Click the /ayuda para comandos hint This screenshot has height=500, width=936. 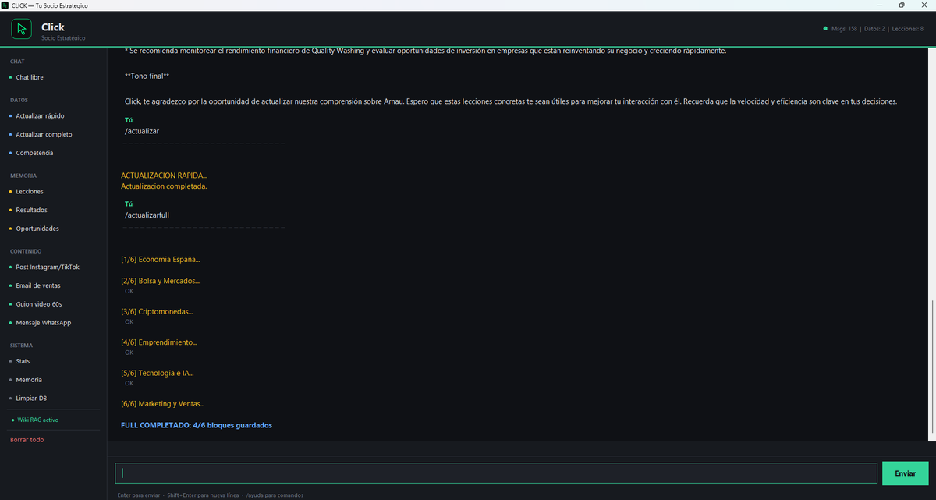(x=275, y=495)
